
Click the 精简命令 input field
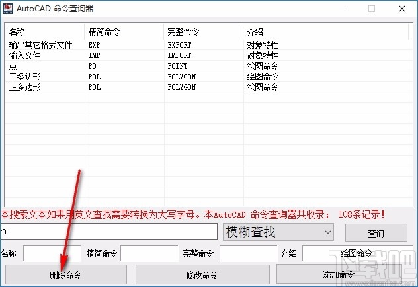click(149, 253)
